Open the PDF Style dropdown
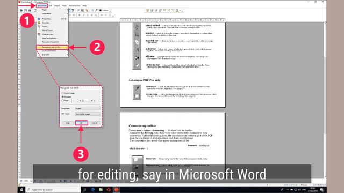The height and width of the screenshot is (193, 344). click(x=88, y=114)
